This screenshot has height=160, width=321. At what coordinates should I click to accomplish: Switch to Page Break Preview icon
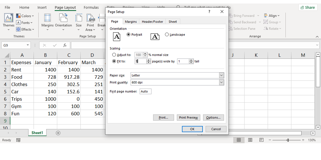(261, 140)
